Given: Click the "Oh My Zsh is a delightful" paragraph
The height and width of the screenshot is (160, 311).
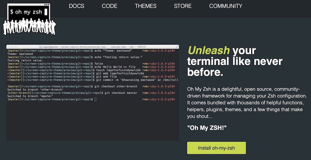Looking at the screenshot, I should point(247,103).
